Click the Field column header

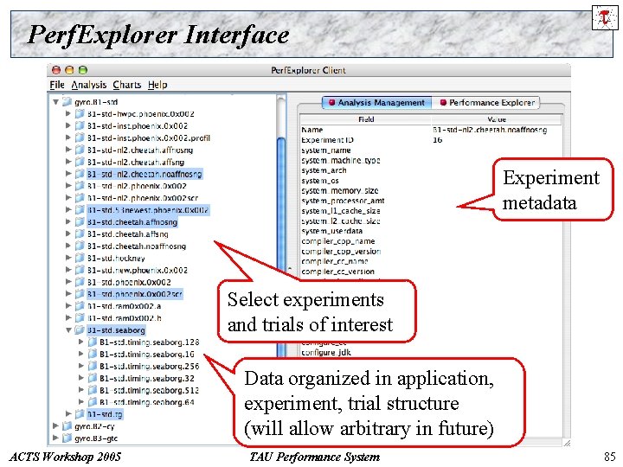coord(365,119)
